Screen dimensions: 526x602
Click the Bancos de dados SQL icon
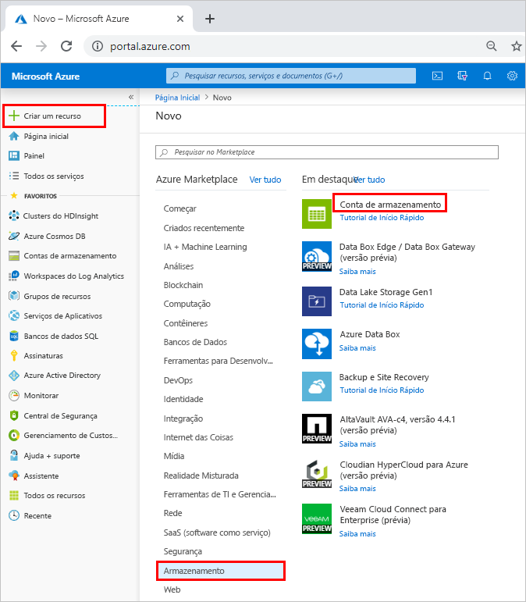coord(14,336)
